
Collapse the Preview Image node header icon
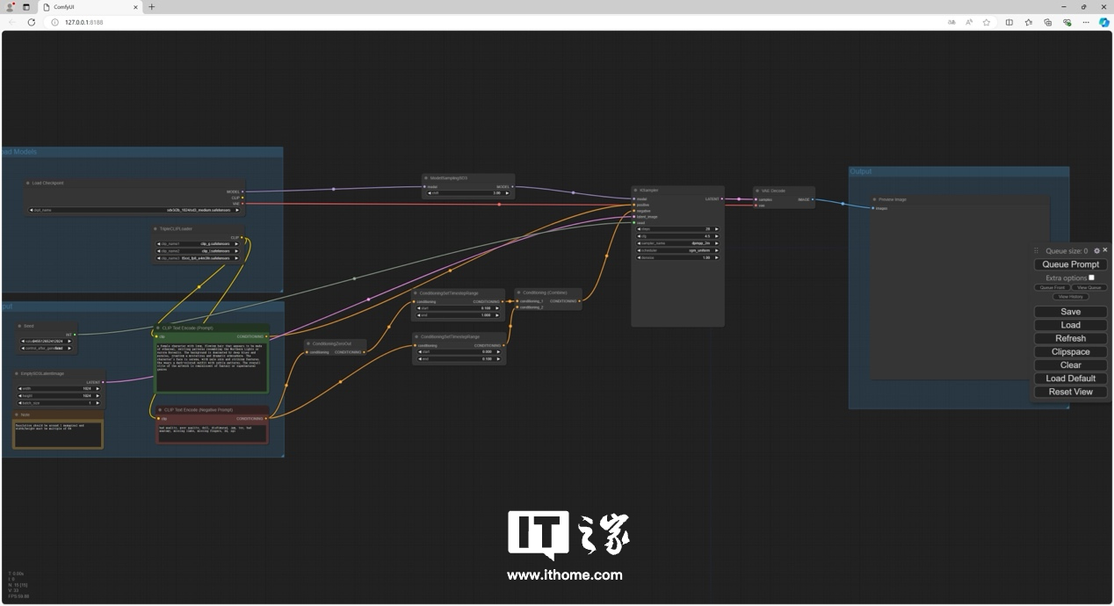point(874,199)
